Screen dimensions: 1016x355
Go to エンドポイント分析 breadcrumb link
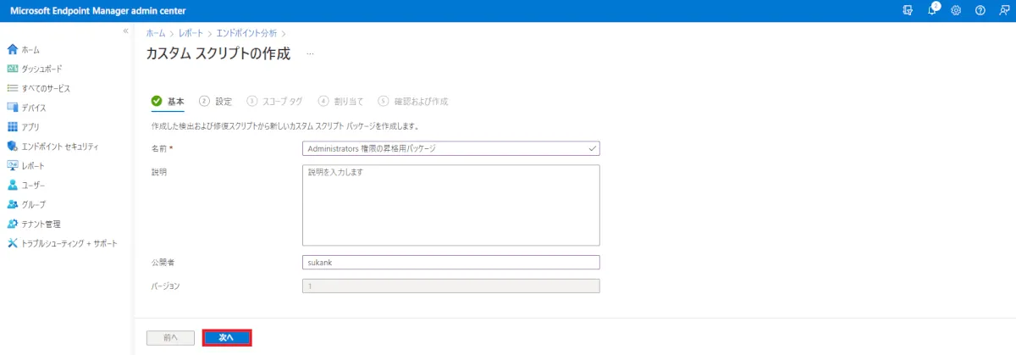tap(246, 32)
